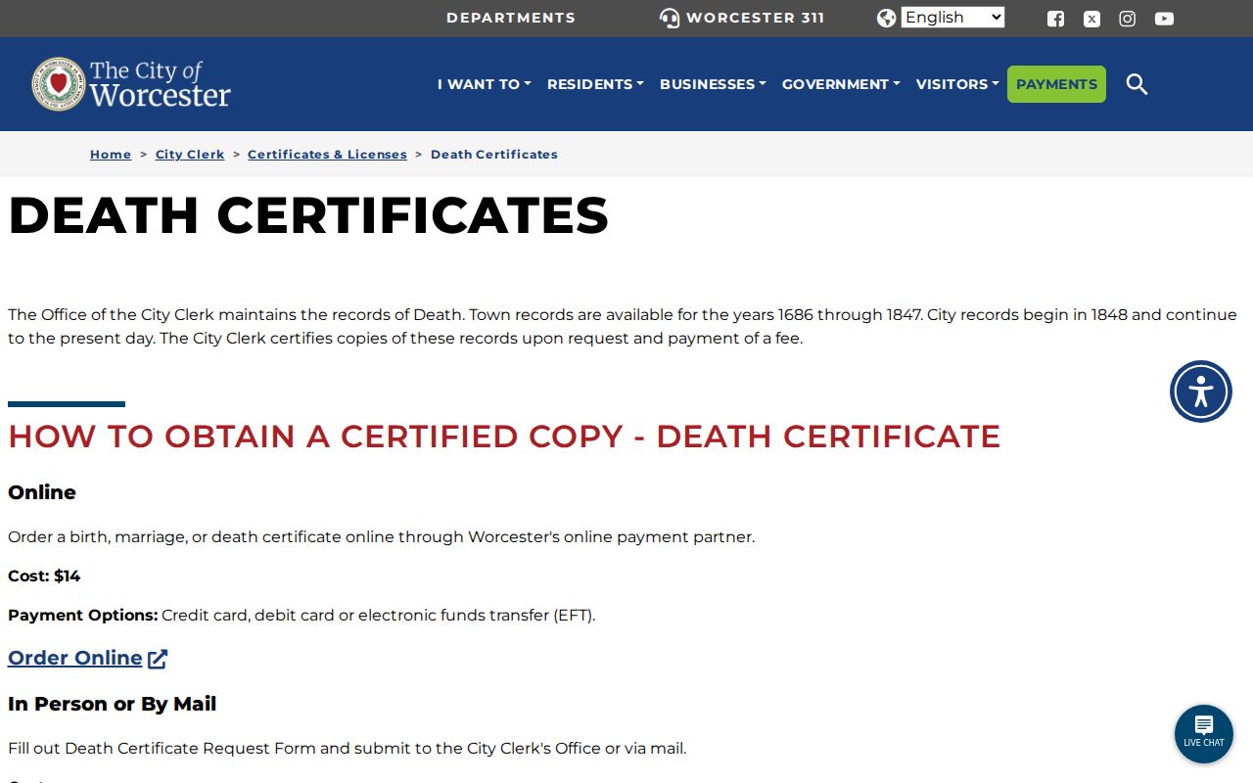Expand the Government menu
The height and width of the screenshot is (783, 1253).
tap(841, 84)
